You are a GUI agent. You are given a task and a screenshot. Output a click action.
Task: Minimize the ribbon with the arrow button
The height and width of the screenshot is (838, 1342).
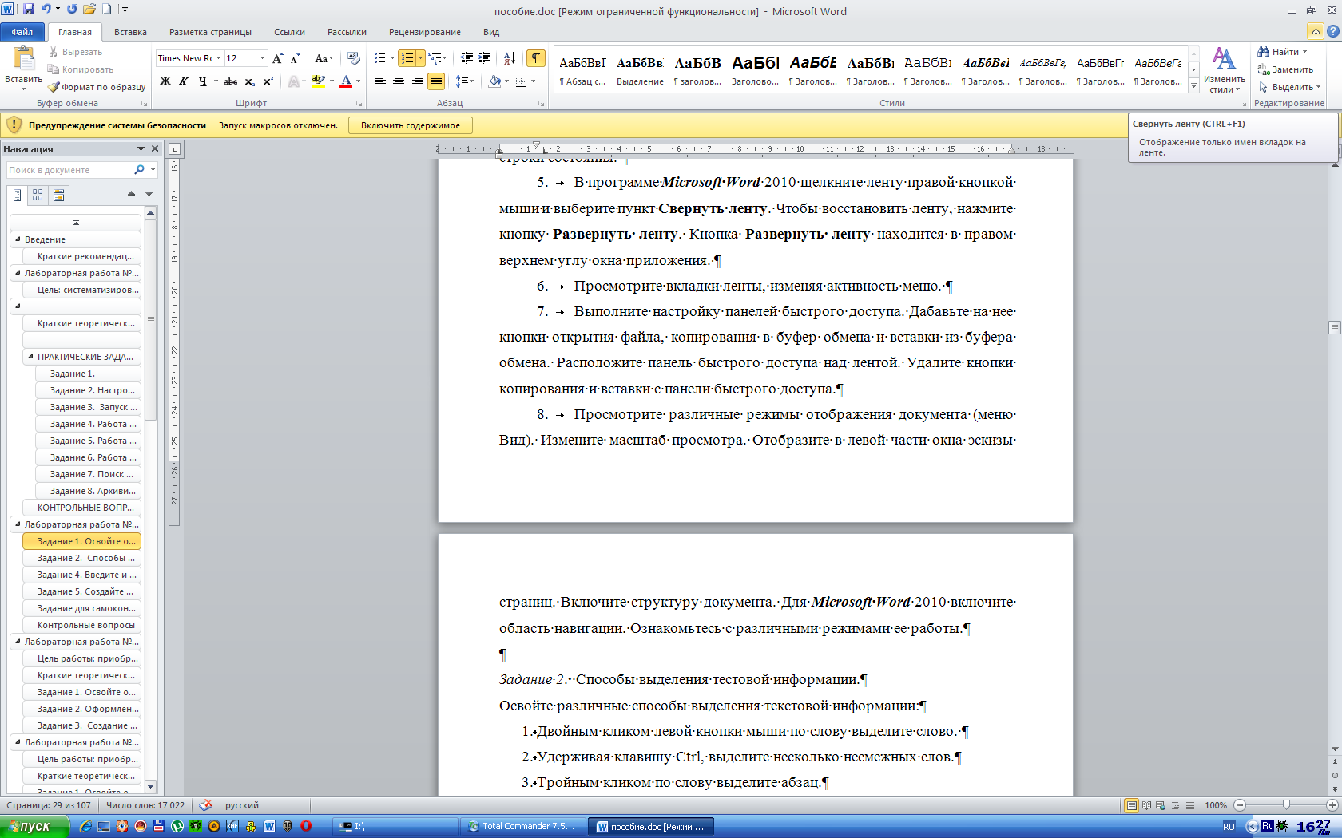click(1315, 31)
